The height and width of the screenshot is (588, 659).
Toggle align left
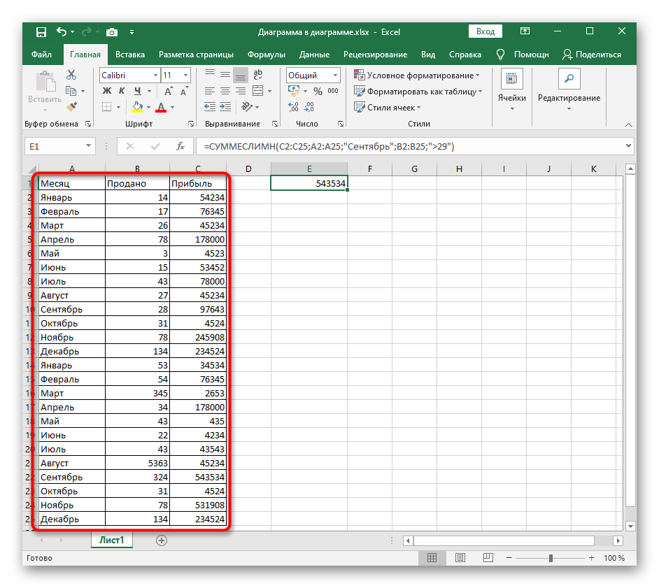coord(210,91)
